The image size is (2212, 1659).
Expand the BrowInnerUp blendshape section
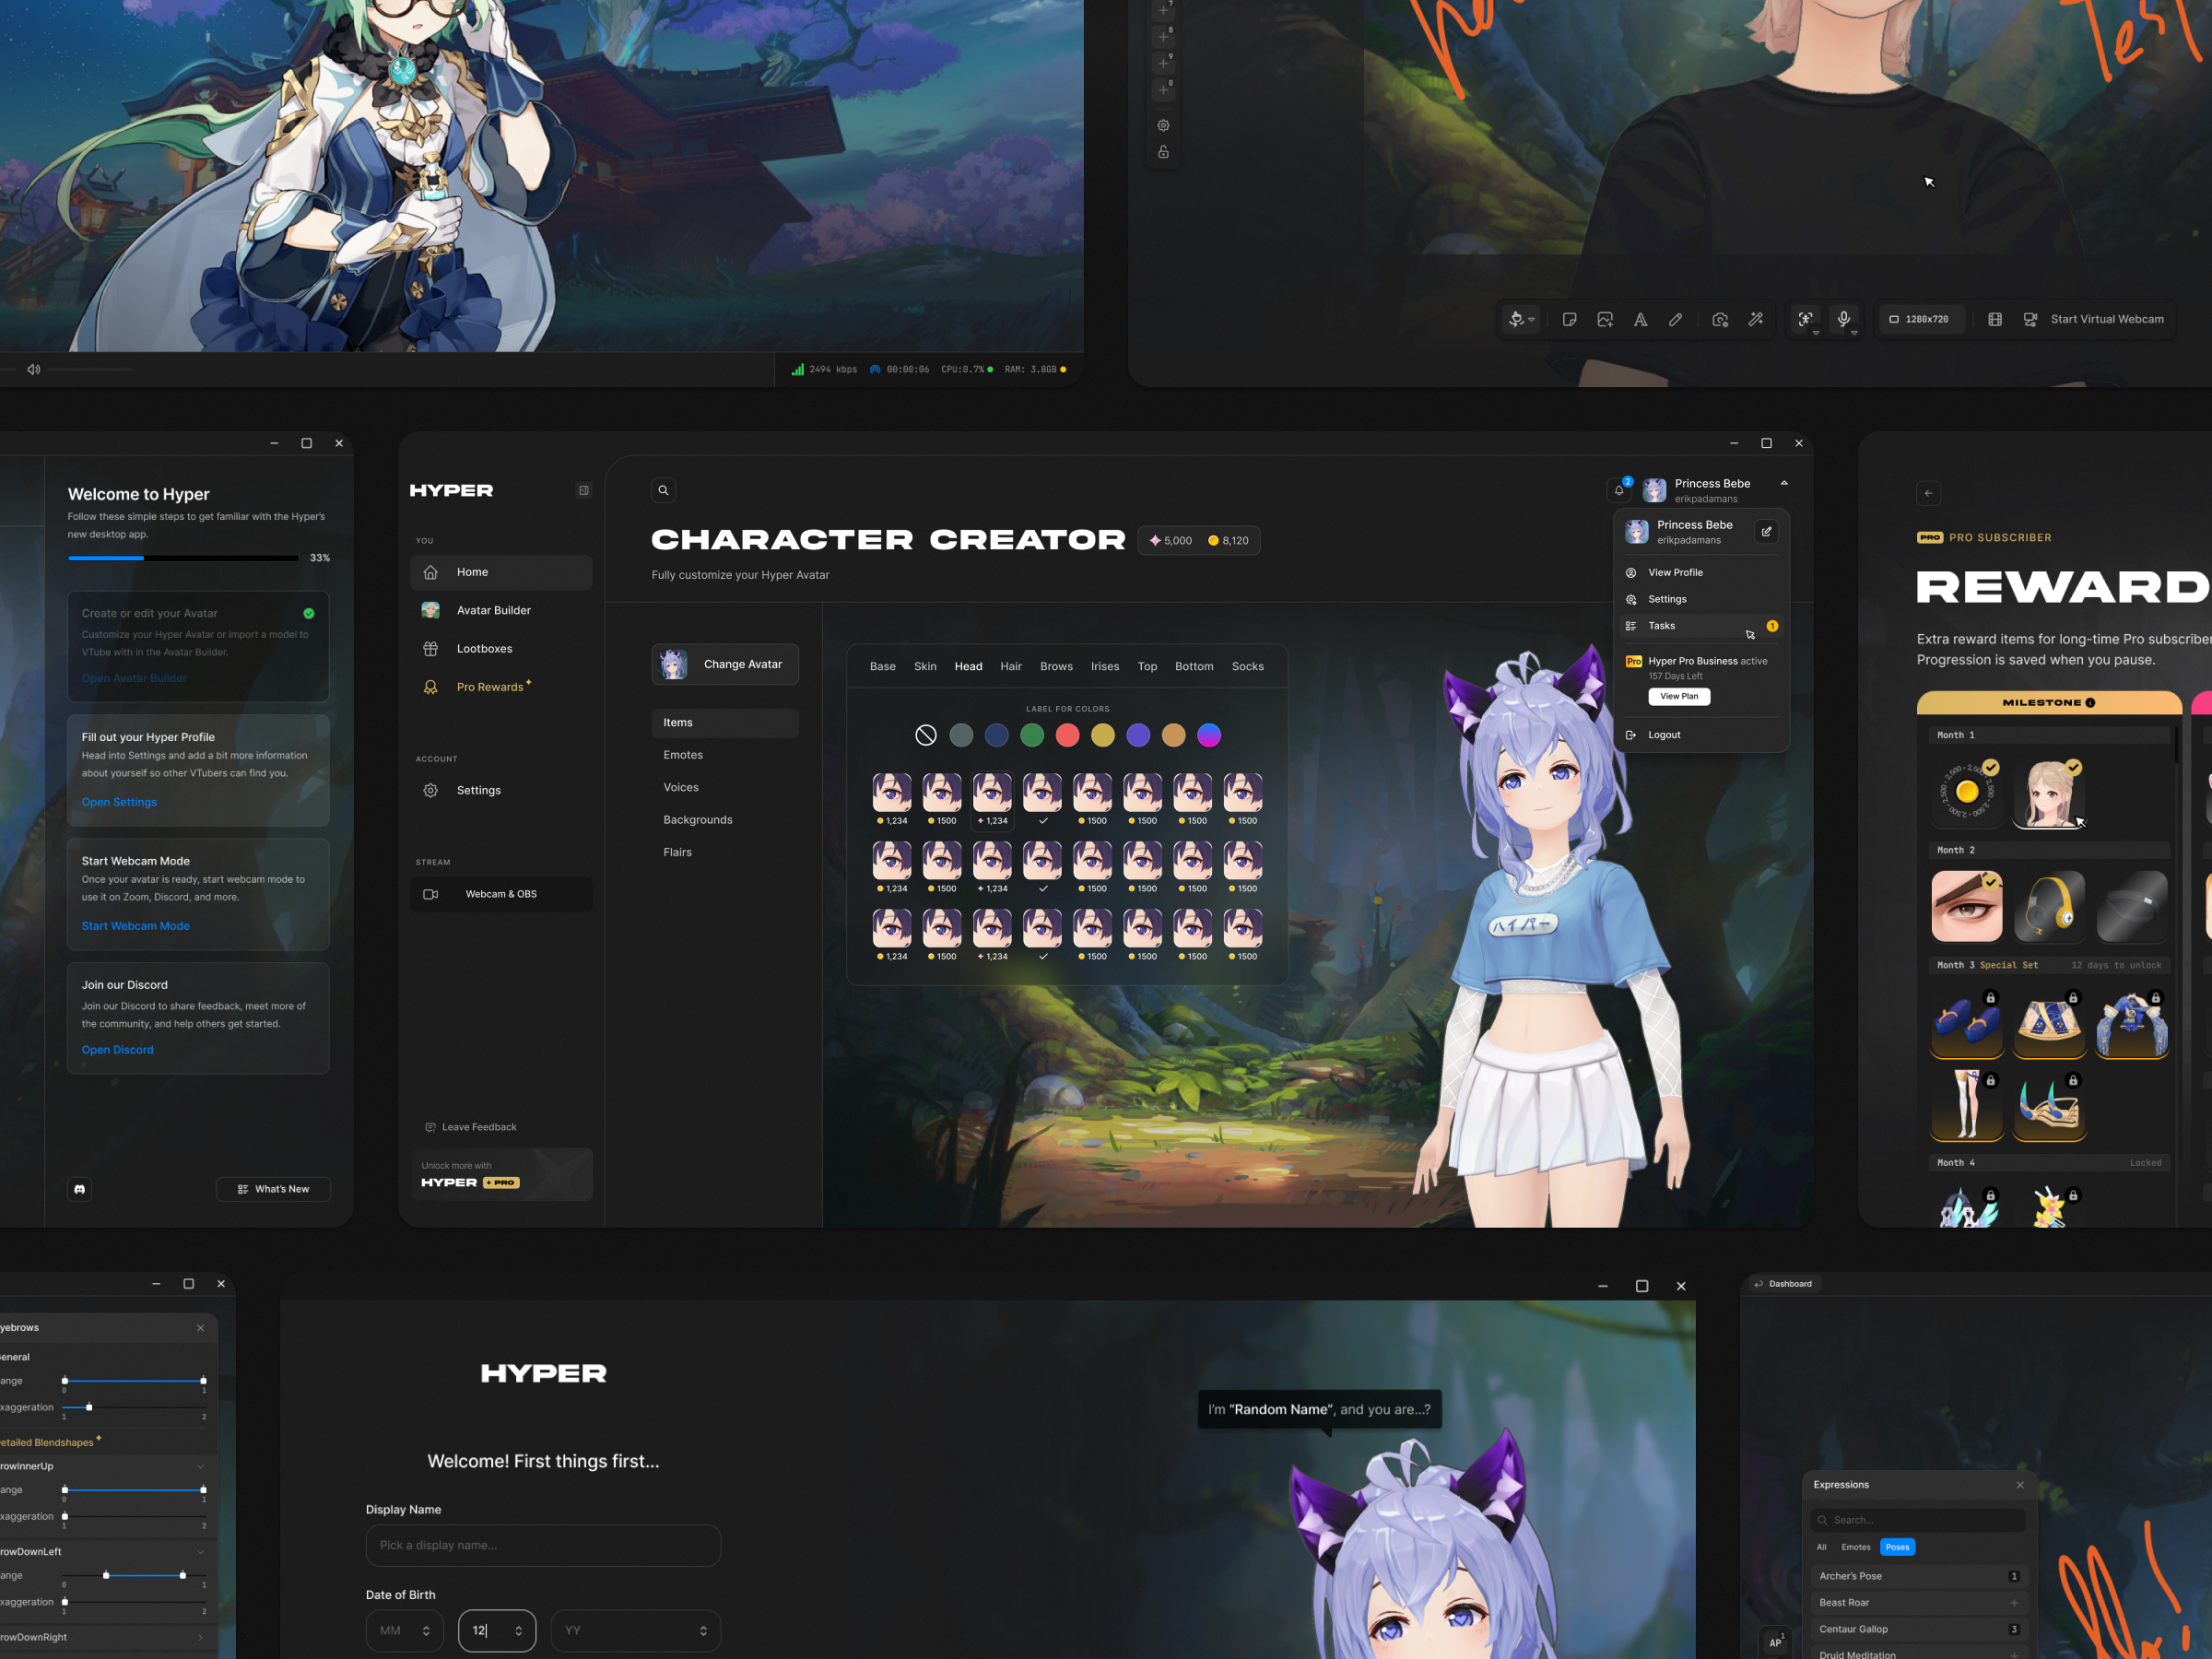tap(203, 1466)
